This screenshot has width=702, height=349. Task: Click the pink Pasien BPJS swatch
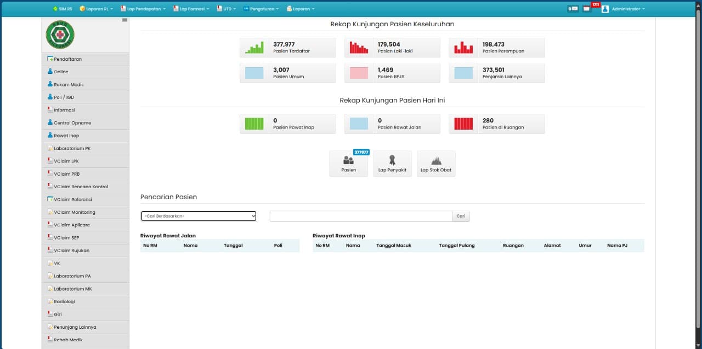[359, 73]
